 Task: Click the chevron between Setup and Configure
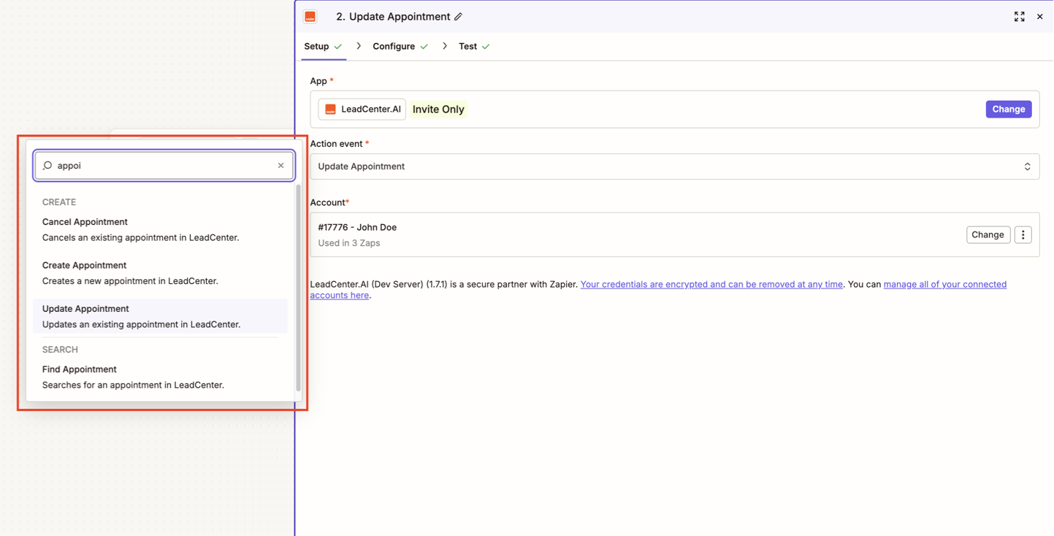(x=359, y=46)
